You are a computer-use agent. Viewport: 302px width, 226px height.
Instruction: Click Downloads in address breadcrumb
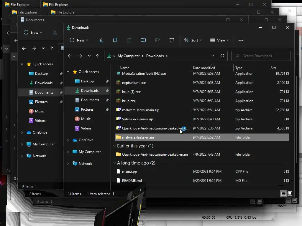[x=155, y=56]
